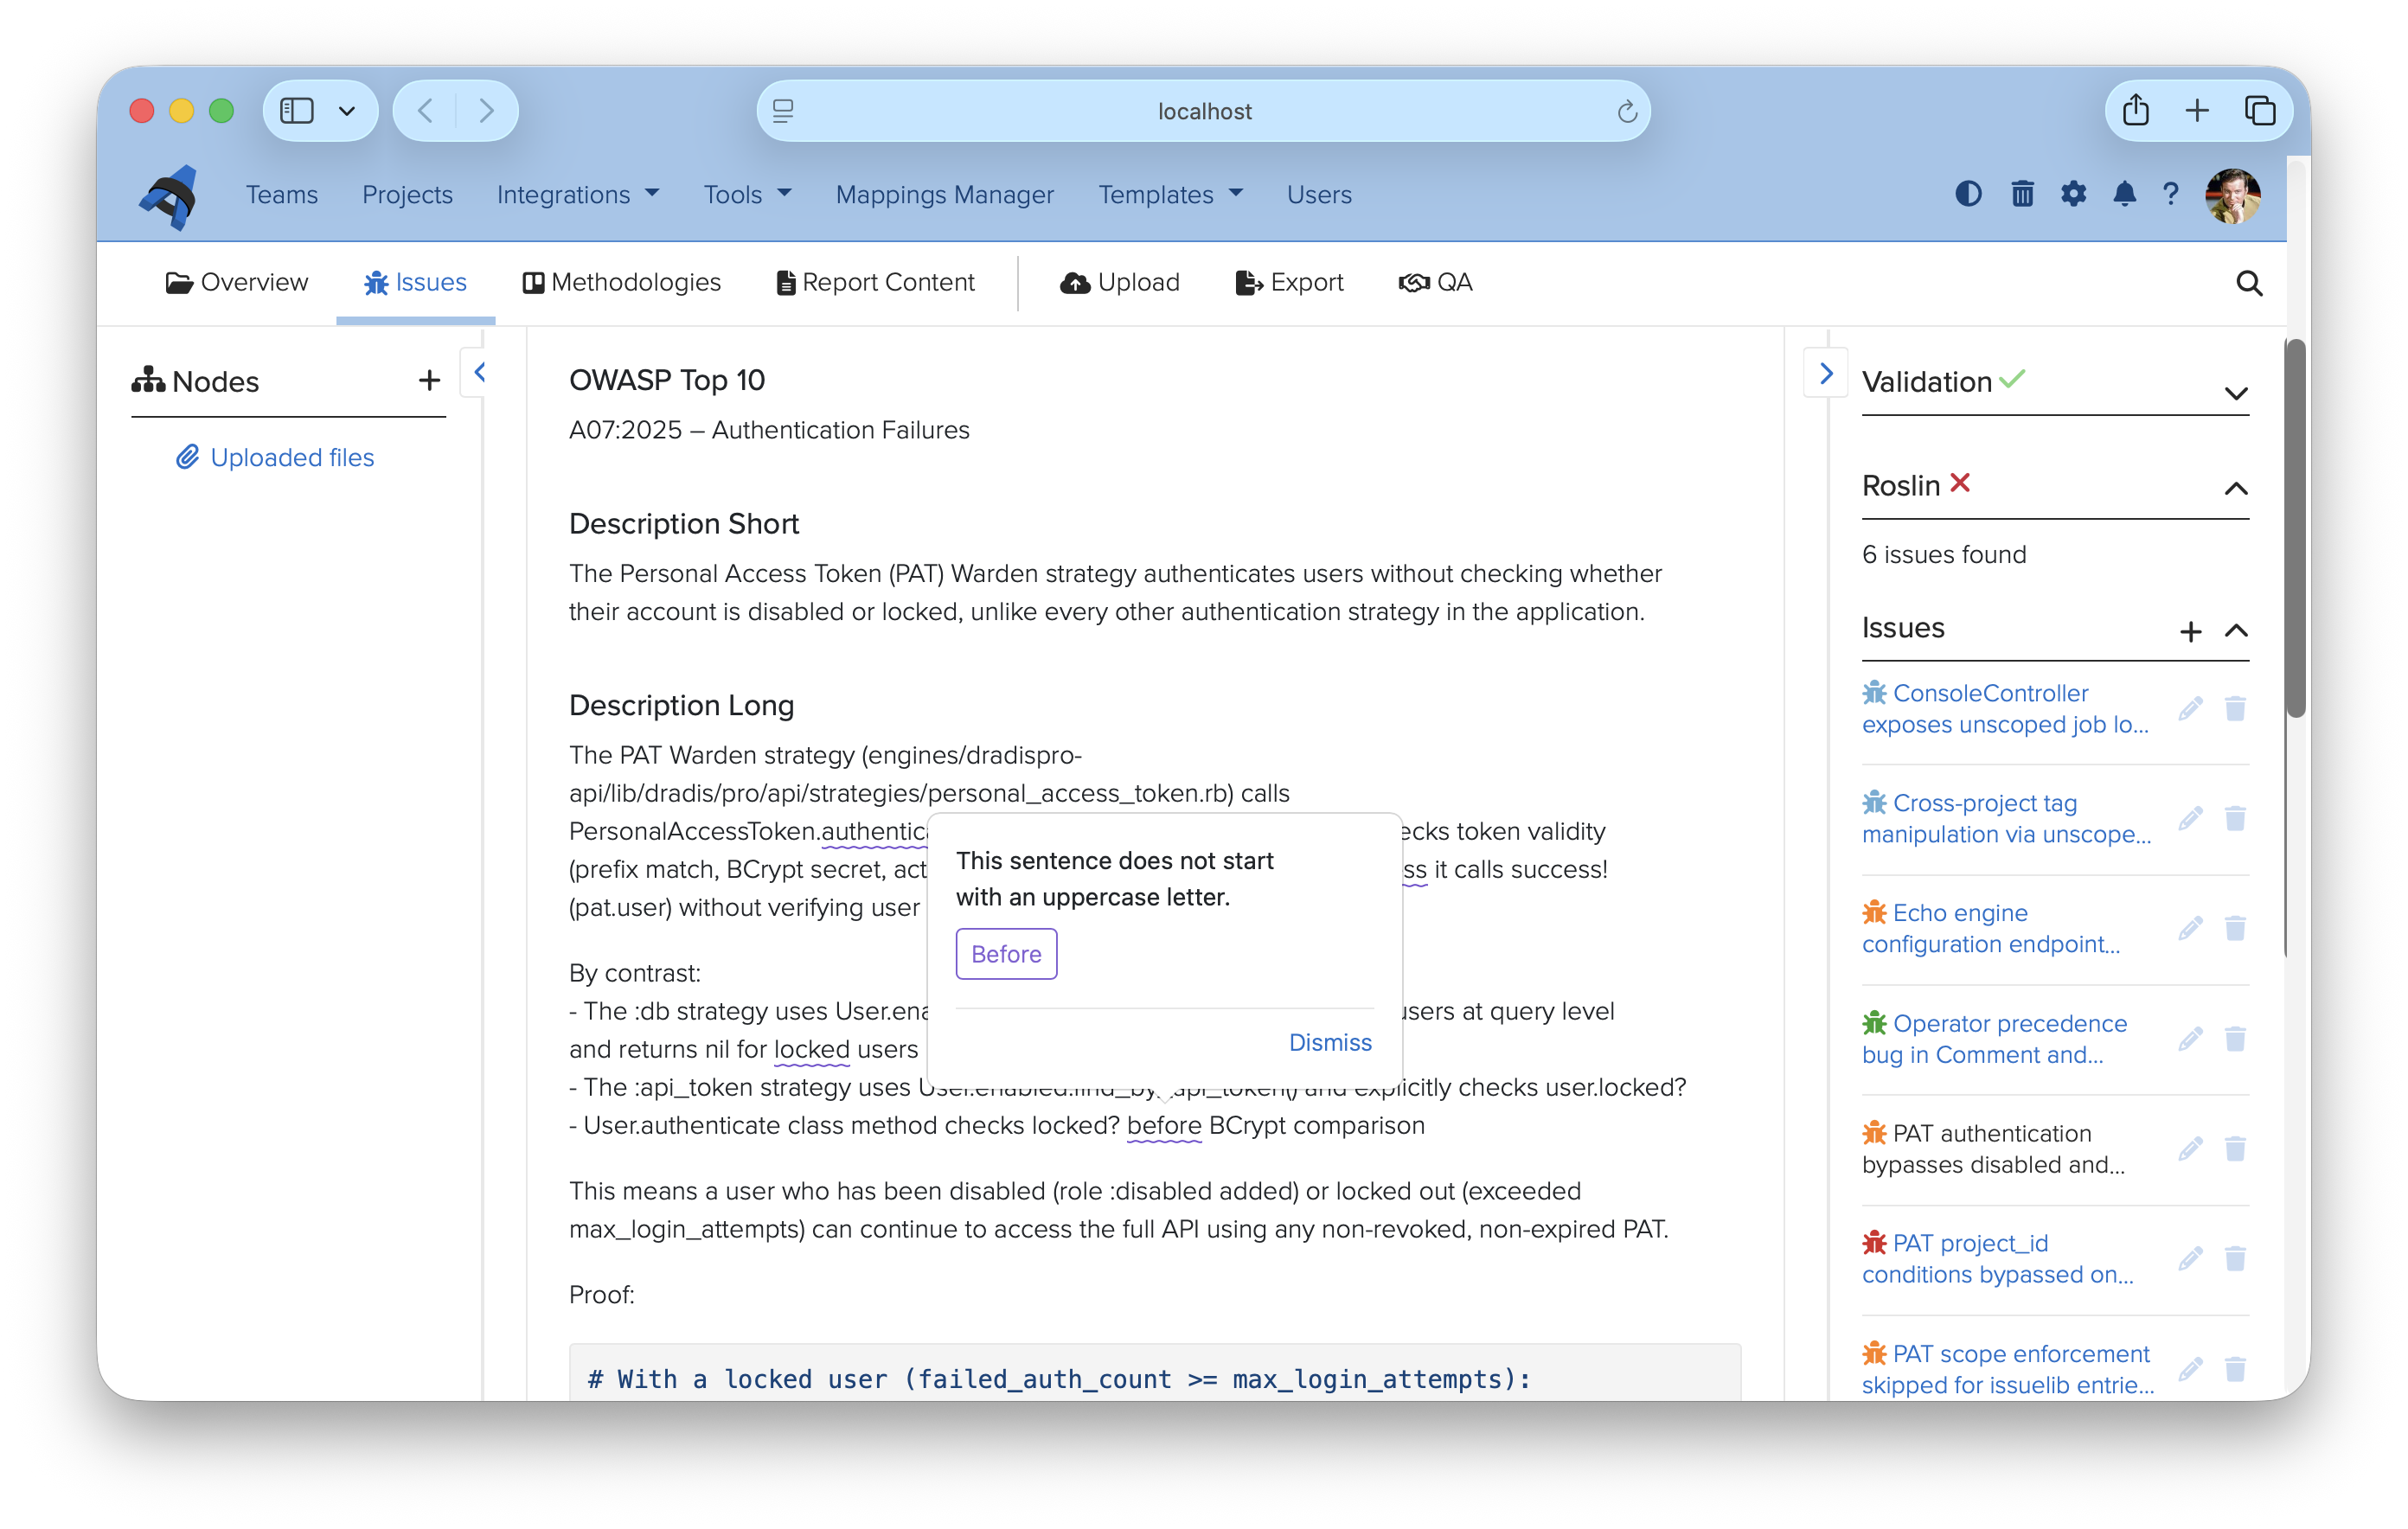Edit the Cross-project tag manipulation issue
Screen dimensions: 2408x1529
tap(2190, 819)
